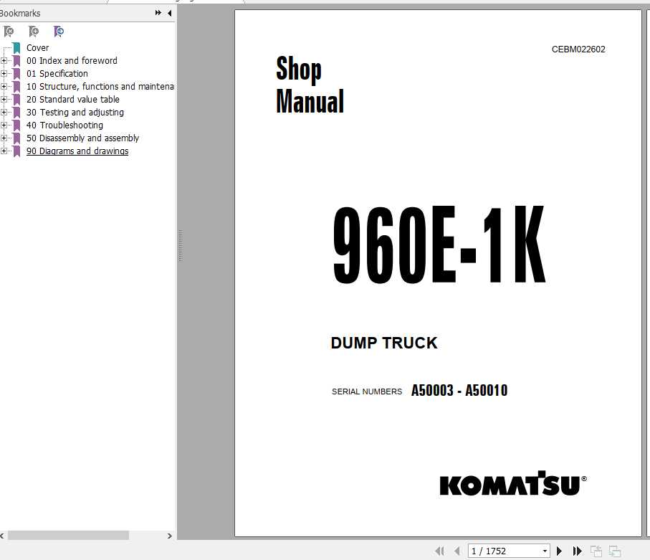Open the 00 Index and foreword bookmark
Screen dimensions: 650x560
(72, 60)
